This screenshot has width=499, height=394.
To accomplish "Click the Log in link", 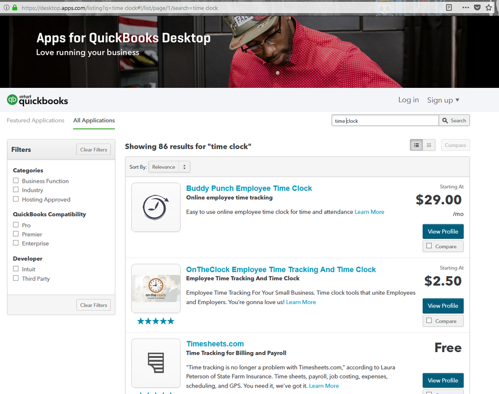I will coord(408,100).
